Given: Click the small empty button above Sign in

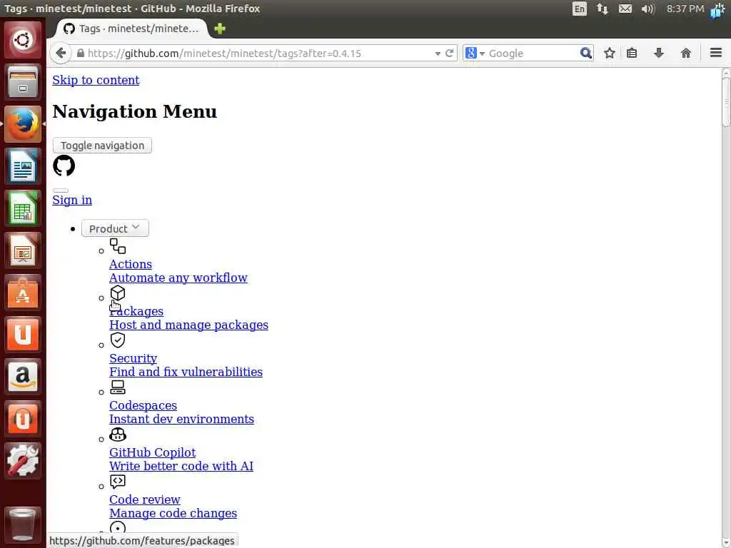Looking at the screenshot, I should tap(61, 190).
